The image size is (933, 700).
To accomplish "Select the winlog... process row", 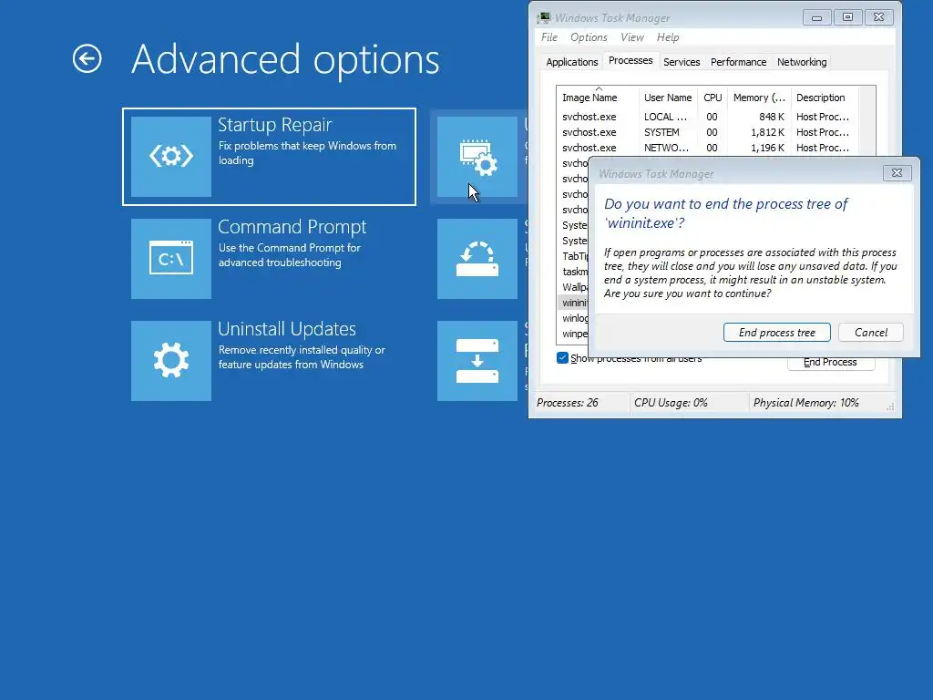I will [574, 318].
